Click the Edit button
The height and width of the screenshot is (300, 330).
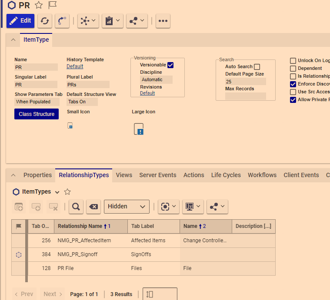[x=20, y=20]
